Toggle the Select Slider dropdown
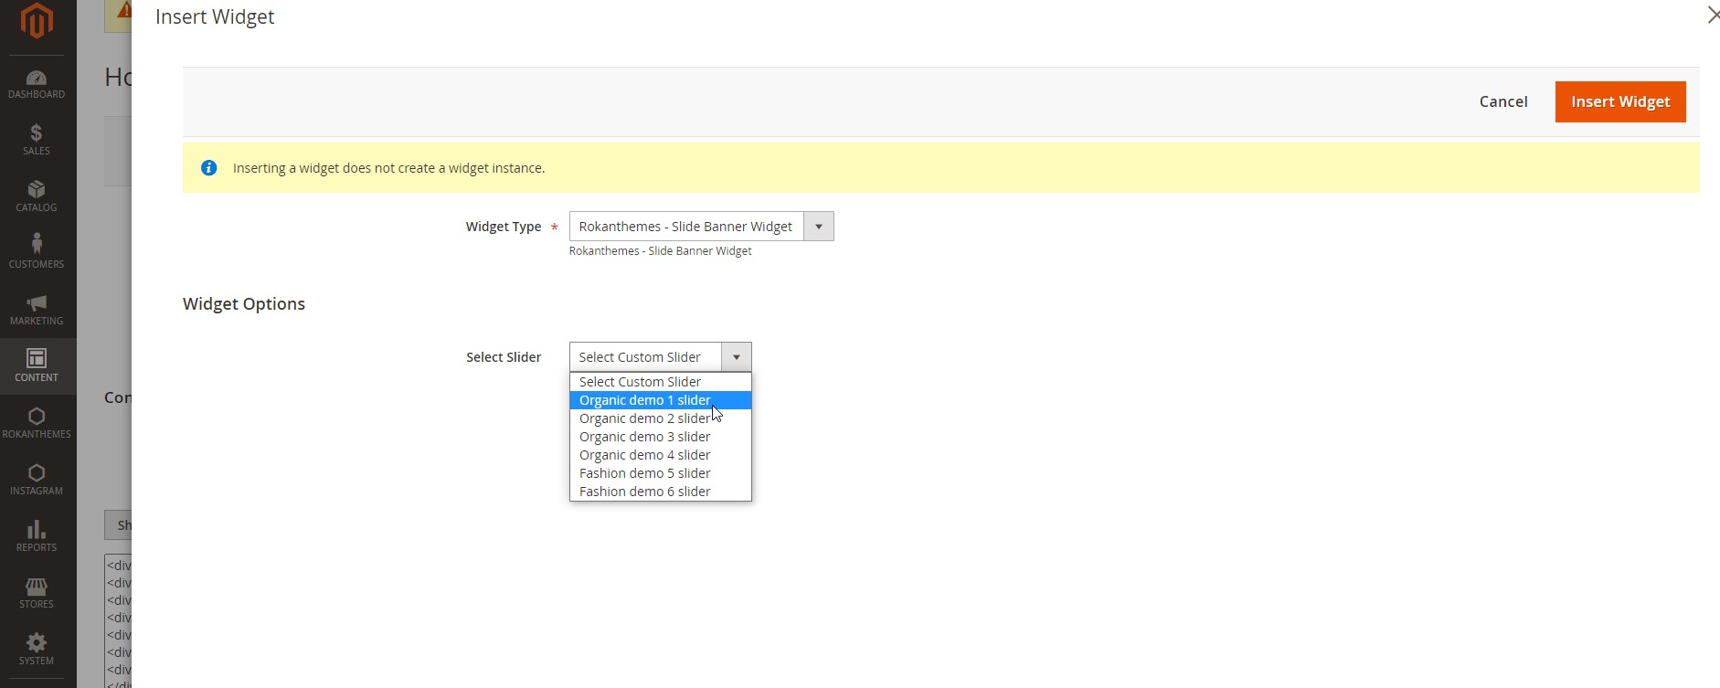1720x688 pixels. [x=660, y=357]
